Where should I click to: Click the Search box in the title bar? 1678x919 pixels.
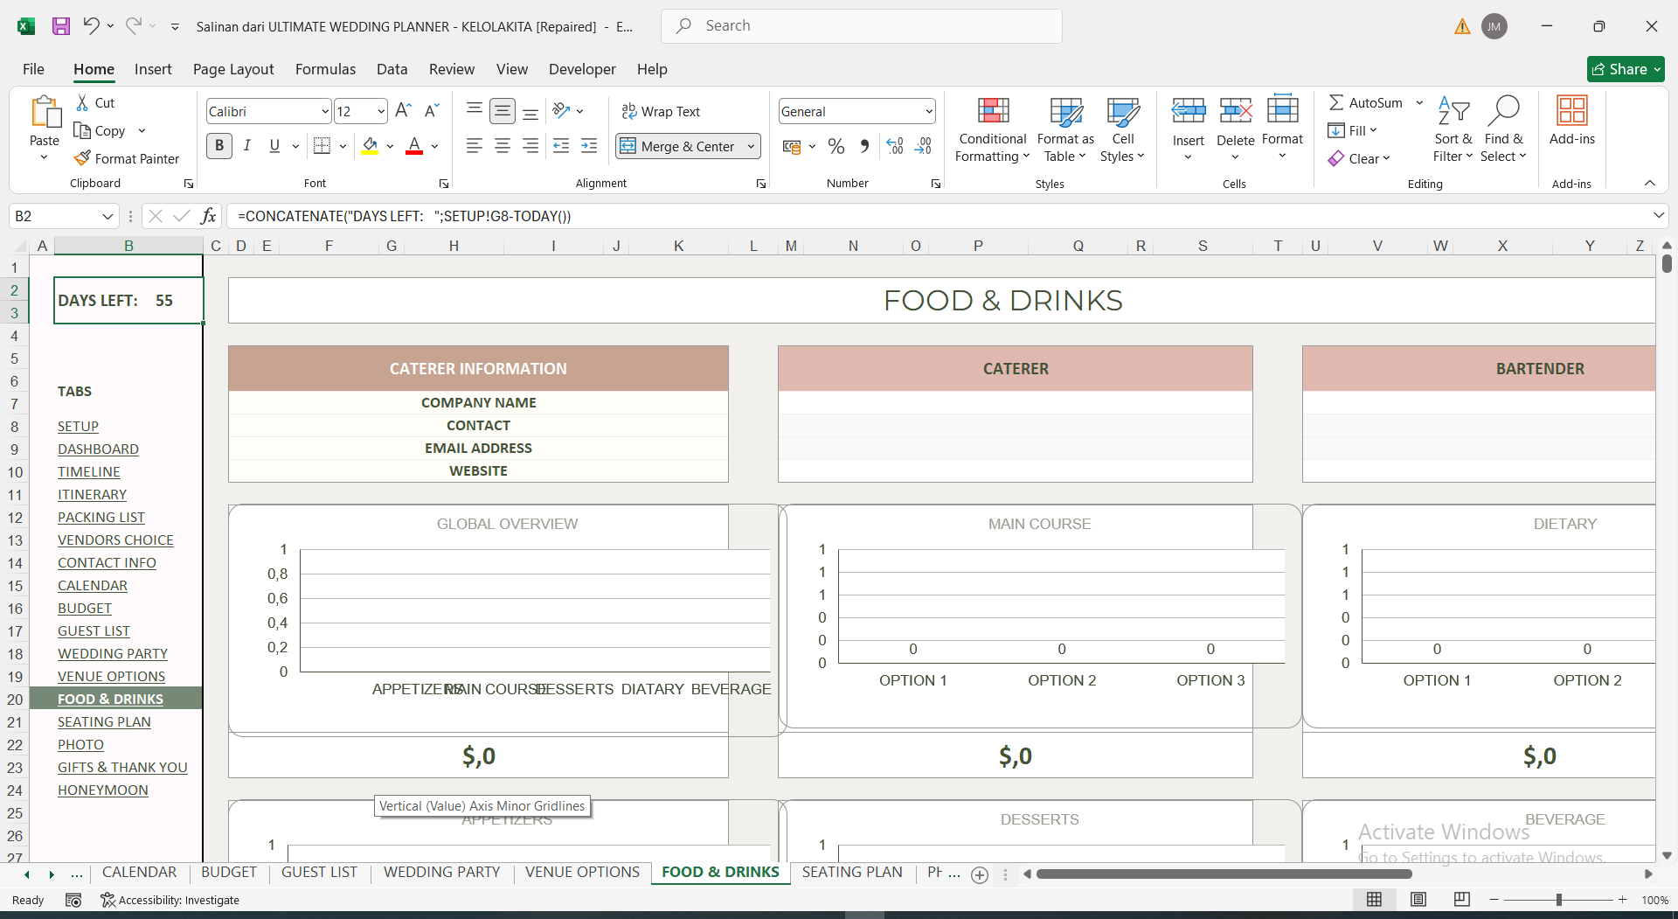tap(862, 26)
